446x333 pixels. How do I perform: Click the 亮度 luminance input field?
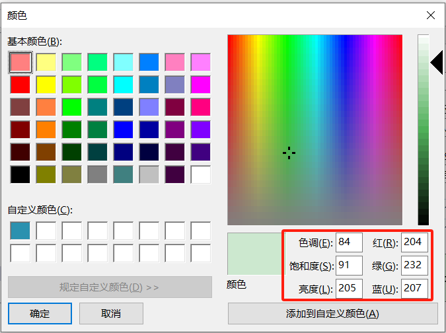(x=349, y=288)
